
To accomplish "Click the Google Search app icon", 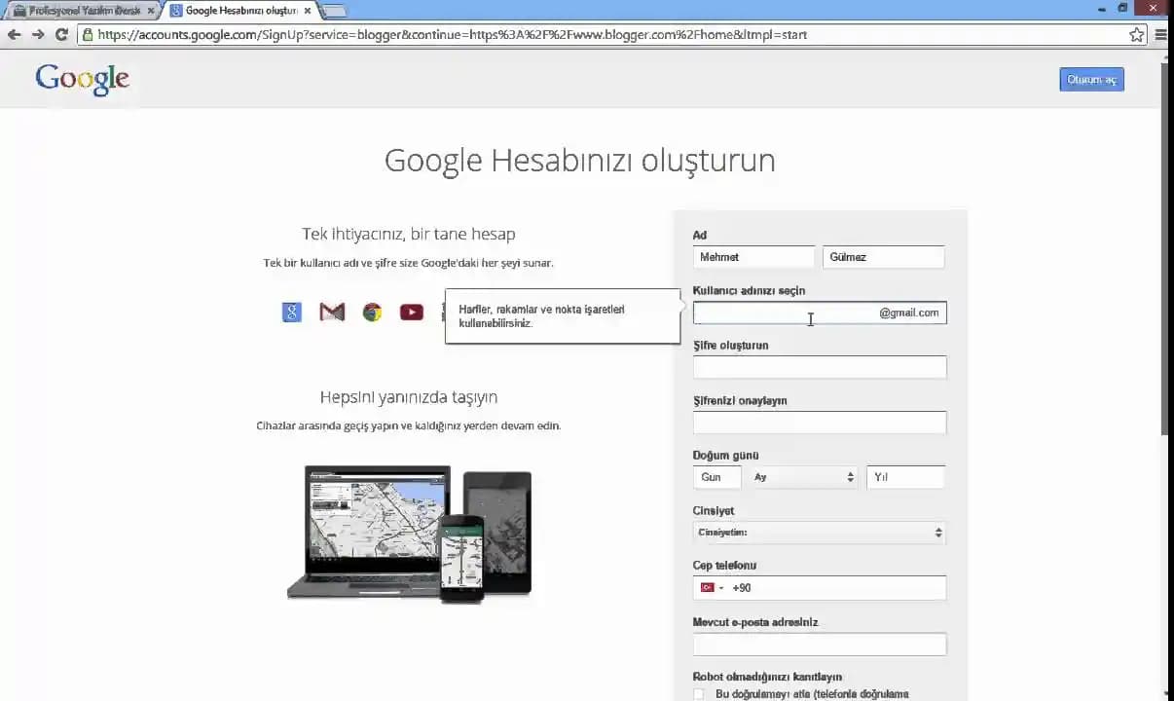I will click(x=291, y=312).
